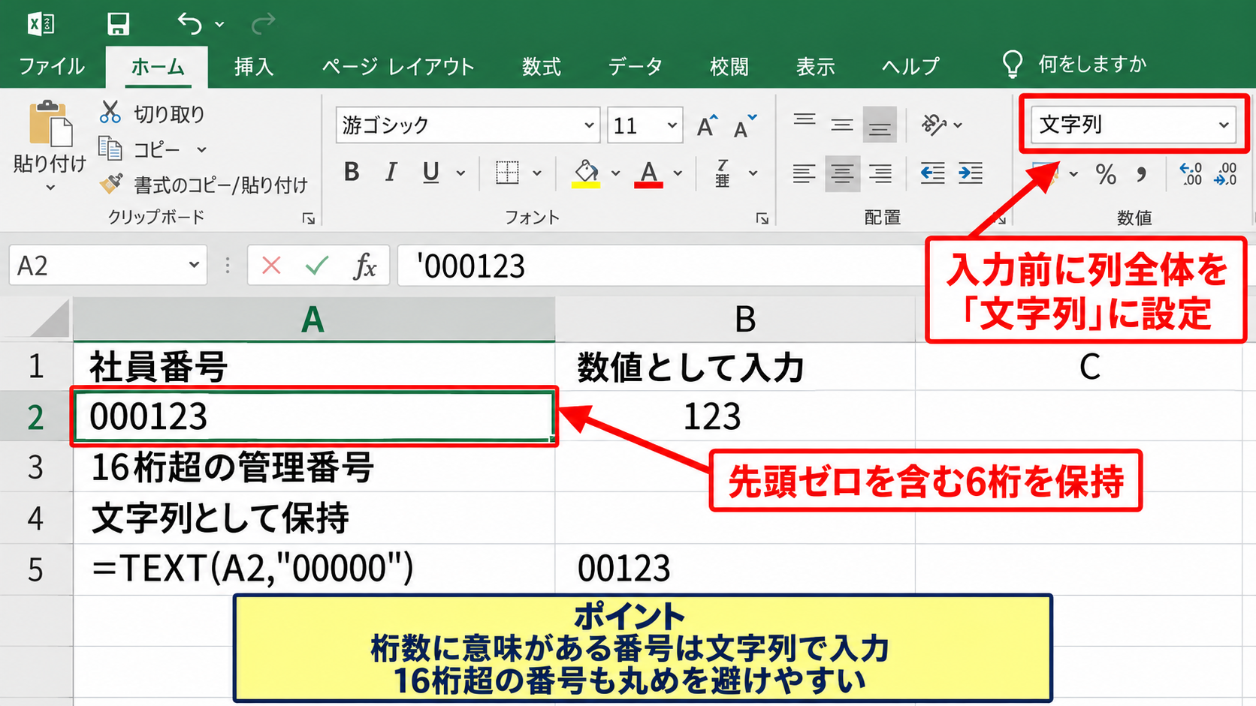1256x706 pixels.
Task: Click the decrease indent icon
Action: pyautogui.click(x=932, y=173)
